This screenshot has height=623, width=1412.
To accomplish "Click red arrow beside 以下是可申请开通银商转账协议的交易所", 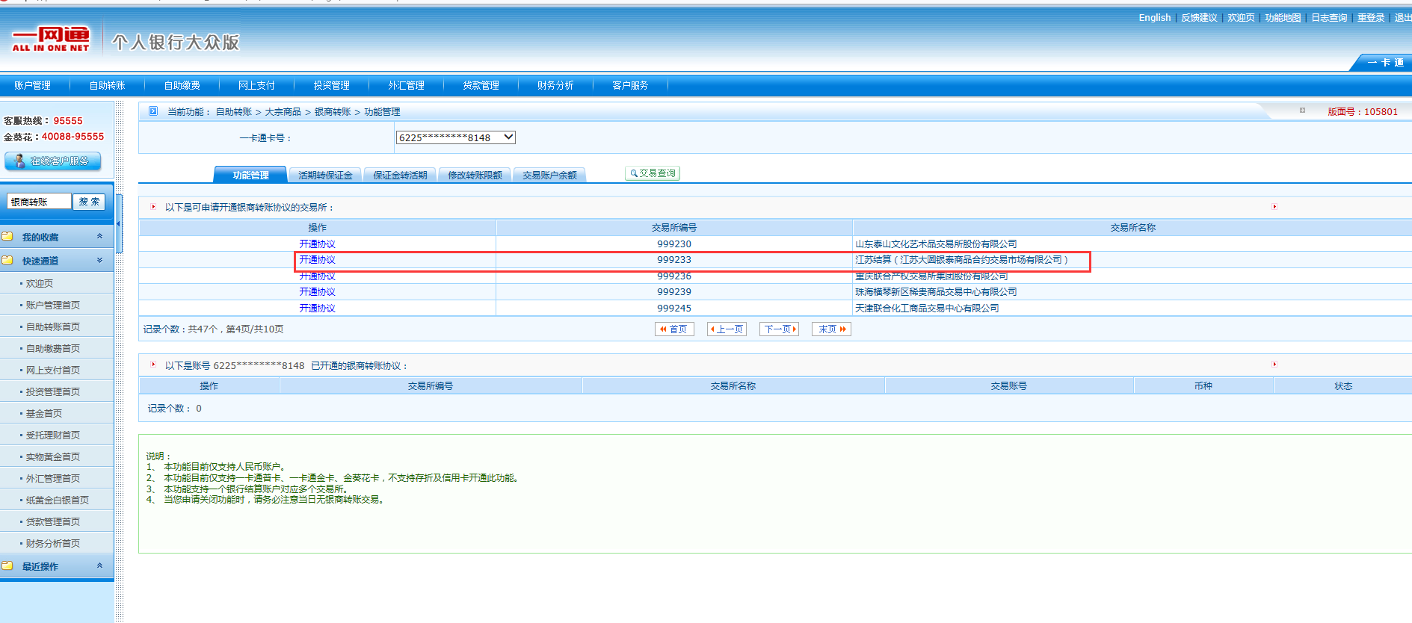I will (x=153, y=207).
